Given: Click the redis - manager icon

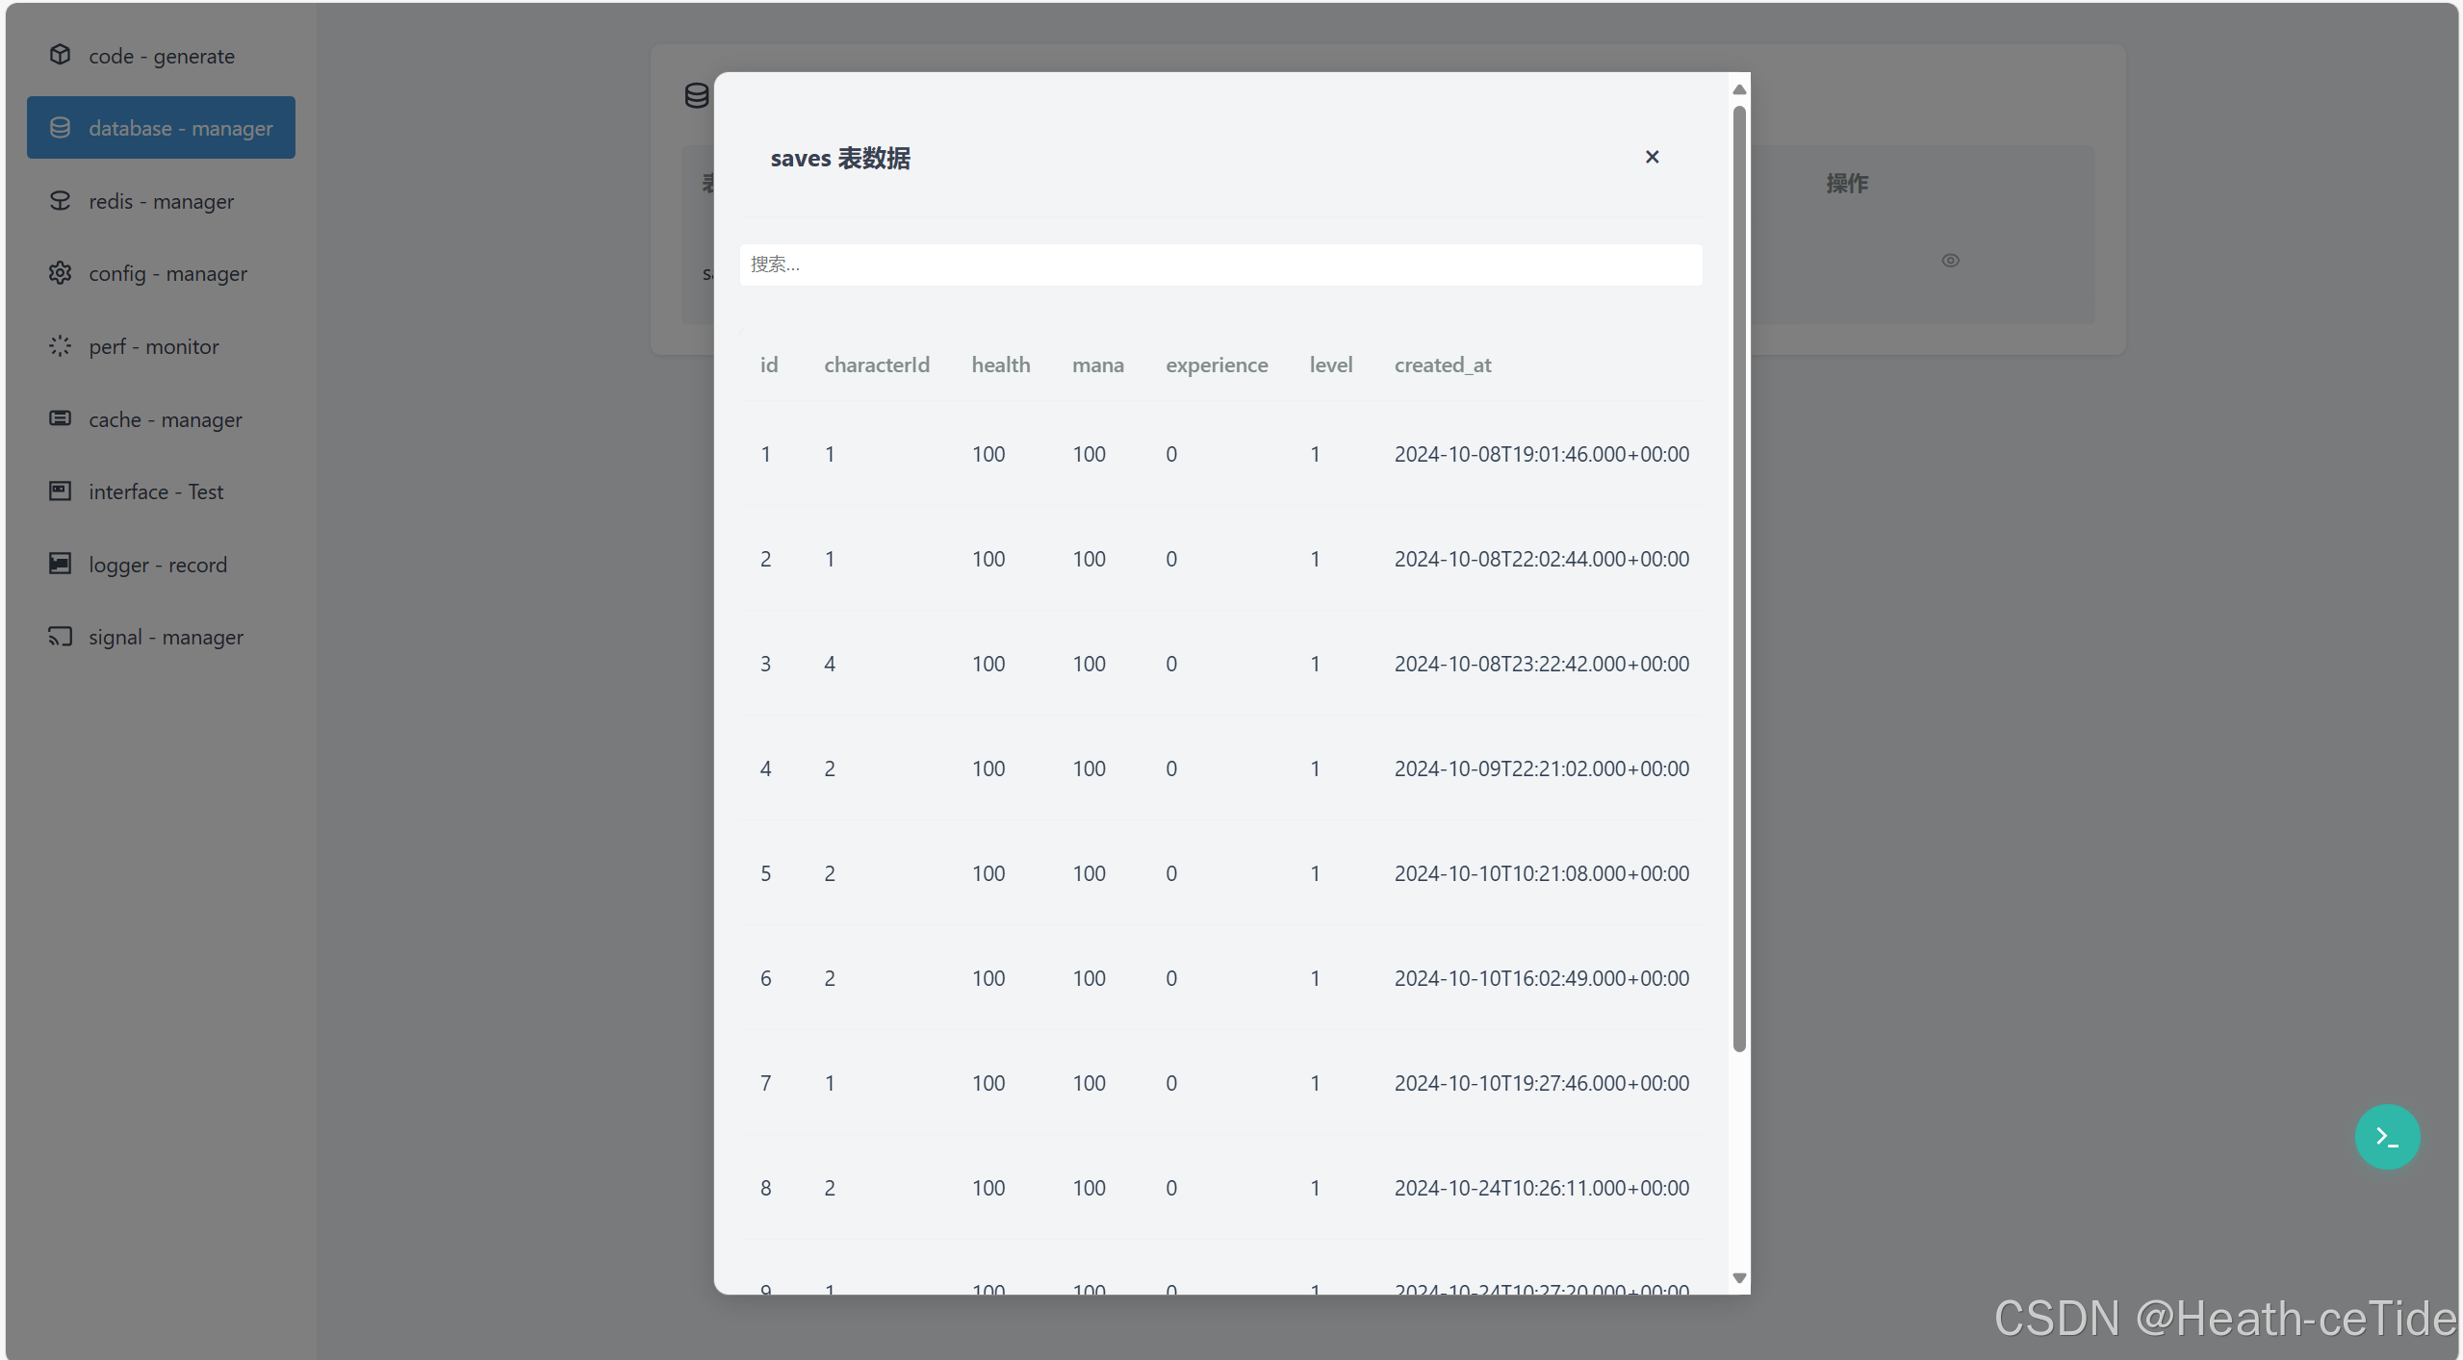Looking at the screenshot, I should point(60,200).
